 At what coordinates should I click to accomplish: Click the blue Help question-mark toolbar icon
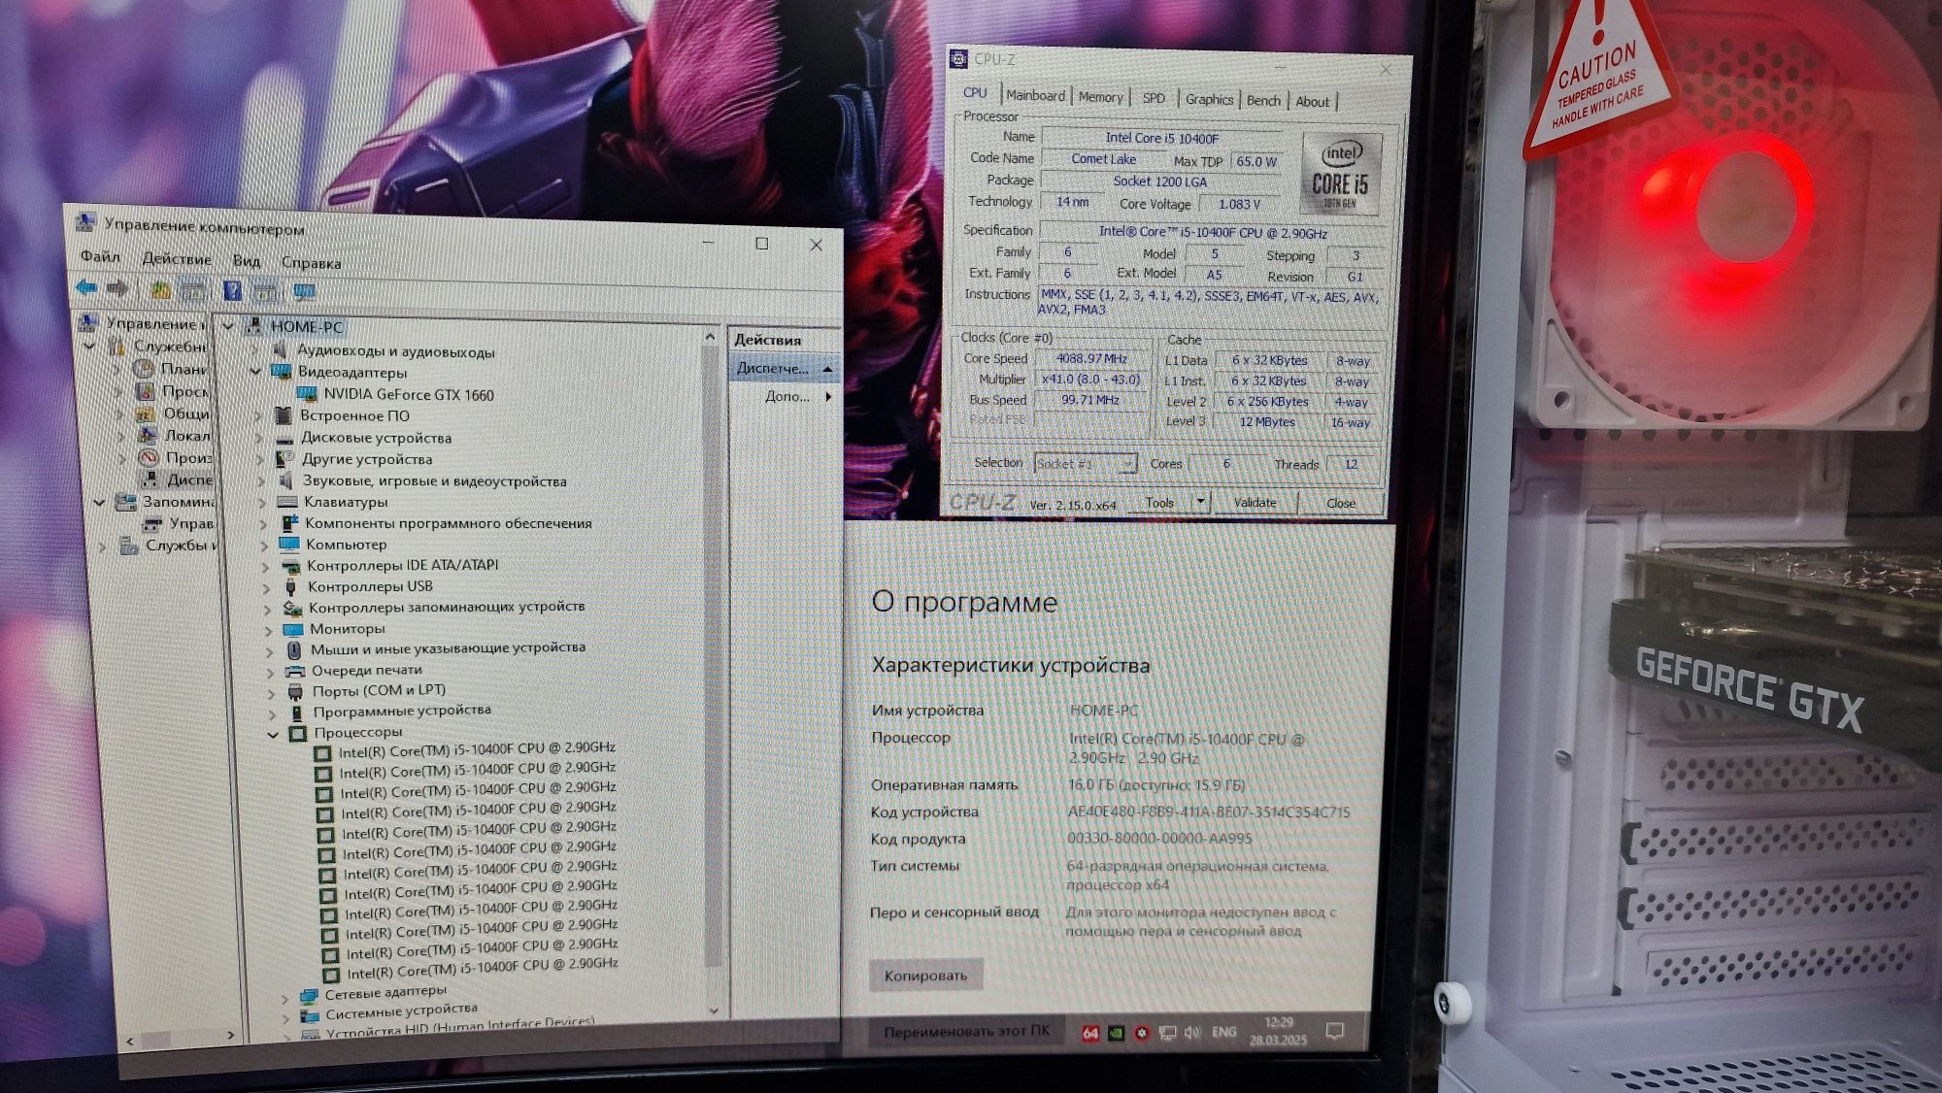232,290
